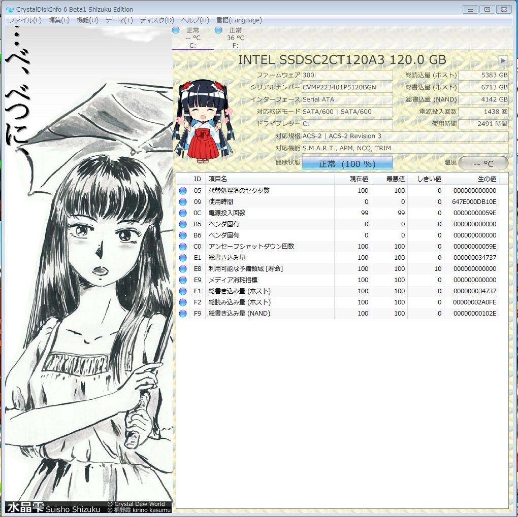
Task: Click the total host reads value 5383 GB
Action: pyautogui.click(x=483, y=75)
